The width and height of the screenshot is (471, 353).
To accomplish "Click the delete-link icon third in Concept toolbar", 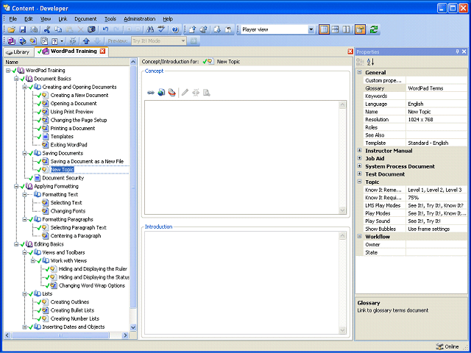I will coord(171,93).
